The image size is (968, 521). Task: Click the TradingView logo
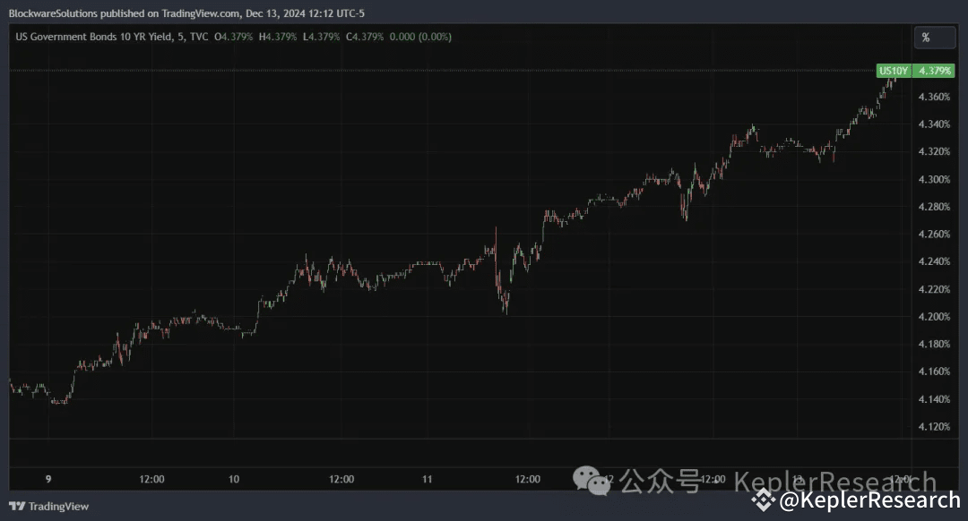(48, 506)
